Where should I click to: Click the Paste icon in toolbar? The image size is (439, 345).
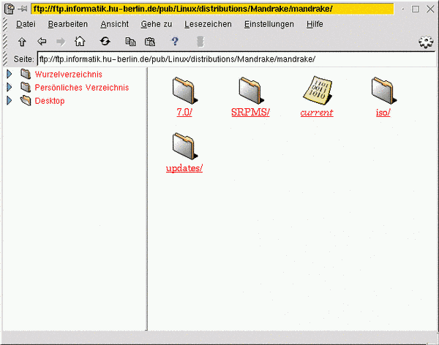point(150,42)
